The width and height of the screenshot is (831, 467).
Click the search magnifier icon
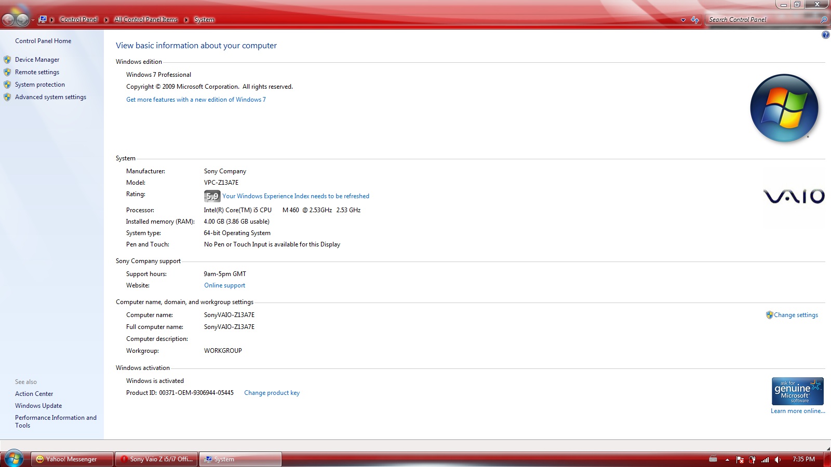pyautogui.click(x=824, y=20)
